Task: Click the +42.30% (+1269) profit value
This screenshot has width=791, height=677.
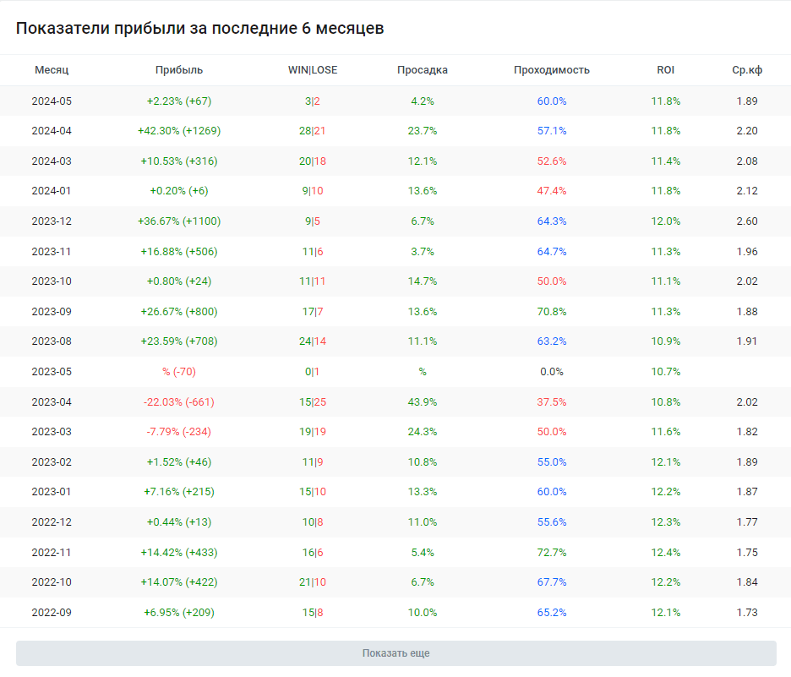Action: (x=179, y=131)
